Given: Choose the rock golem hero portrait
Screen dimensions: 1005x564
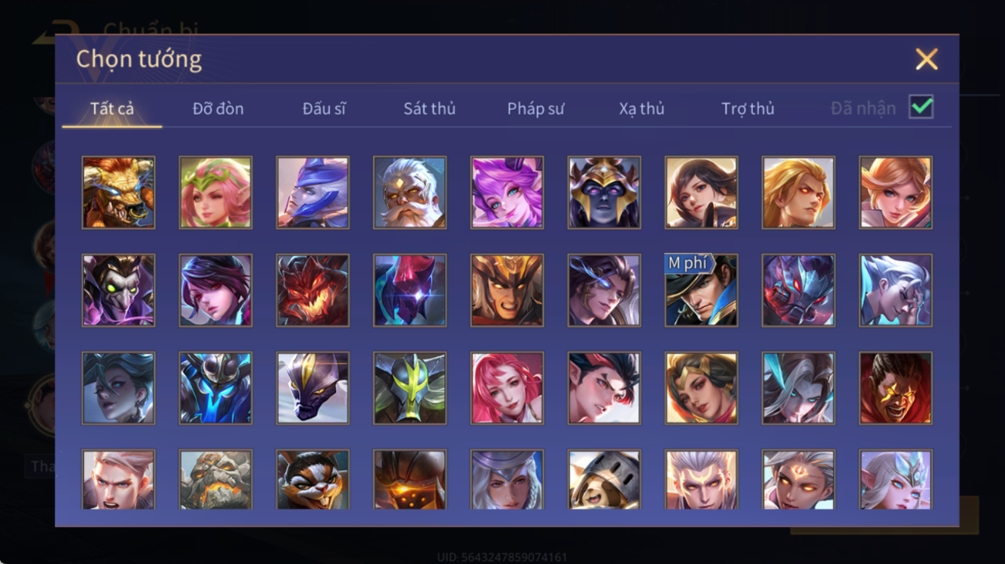Looking at the screenshot, I should click(x=216, y=480).
